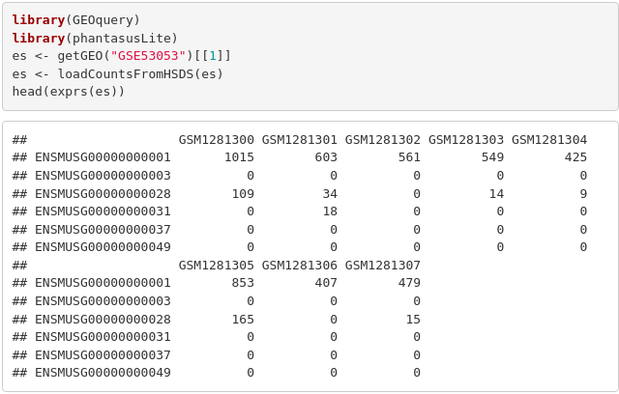
Task: Click the GSM1281300 column header
Action: pos(217,140)
